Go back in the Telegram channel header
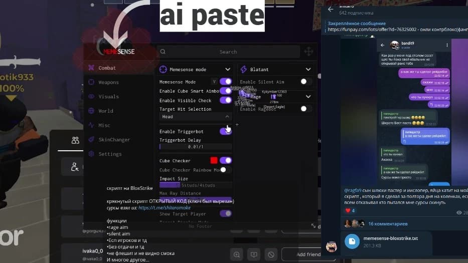This screenshot has width=468, height=263. 331,9
